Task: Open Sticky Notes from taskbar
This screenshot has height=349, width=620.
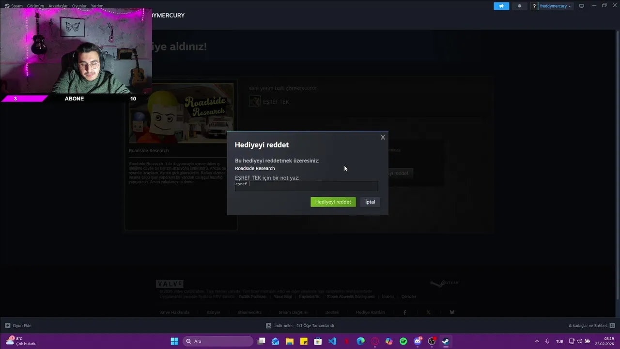Action: 304,341
